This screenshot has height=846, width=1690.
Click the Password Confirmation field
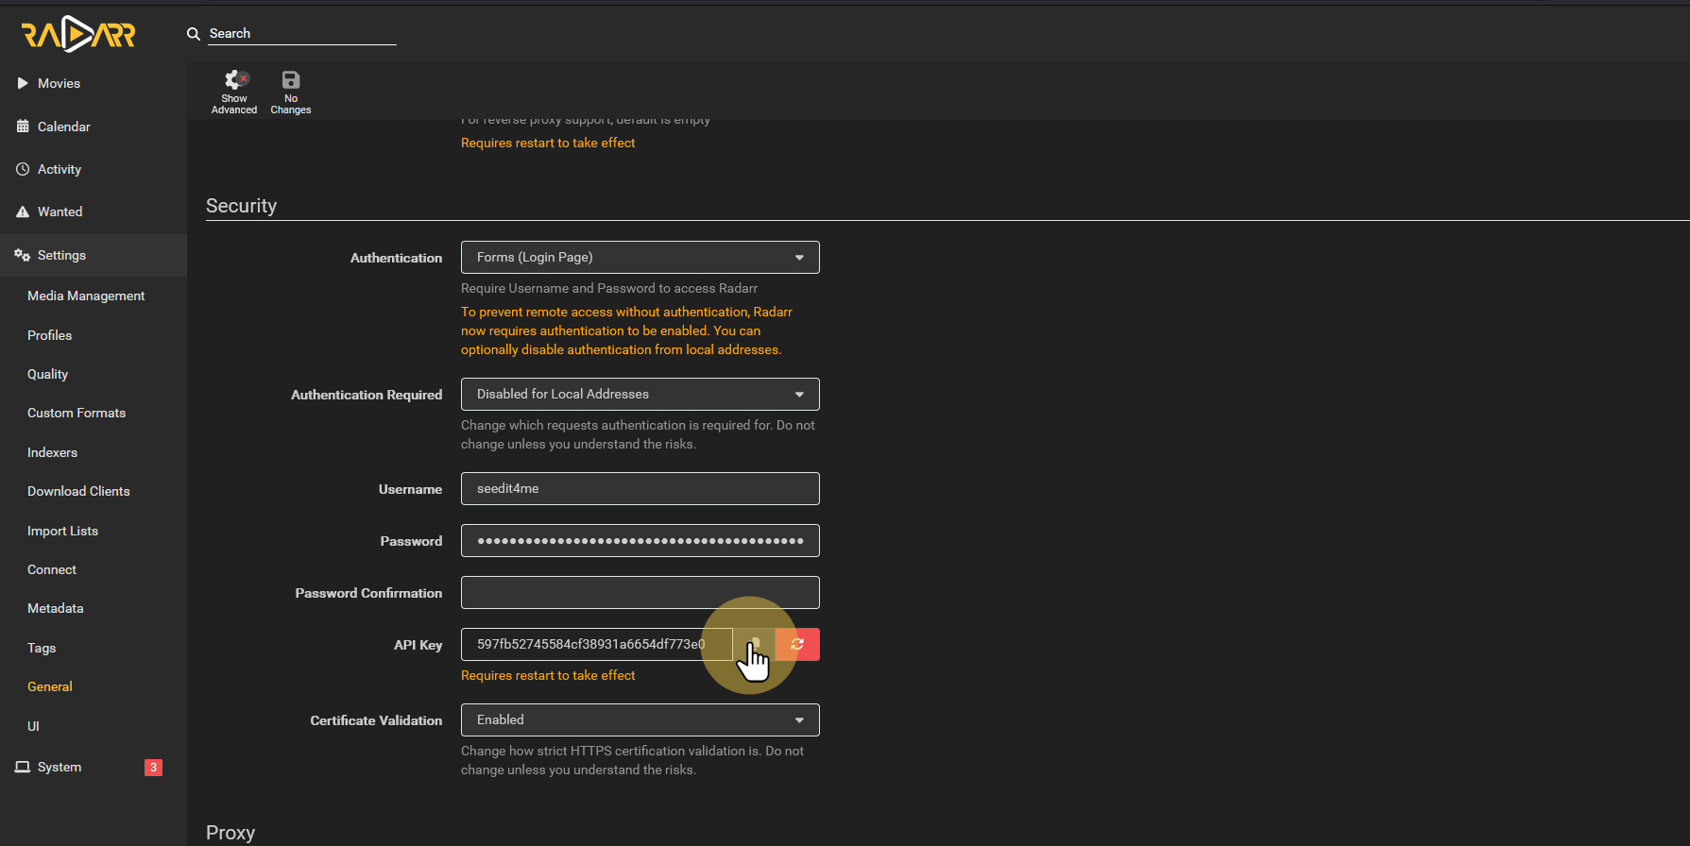[640, 593]
